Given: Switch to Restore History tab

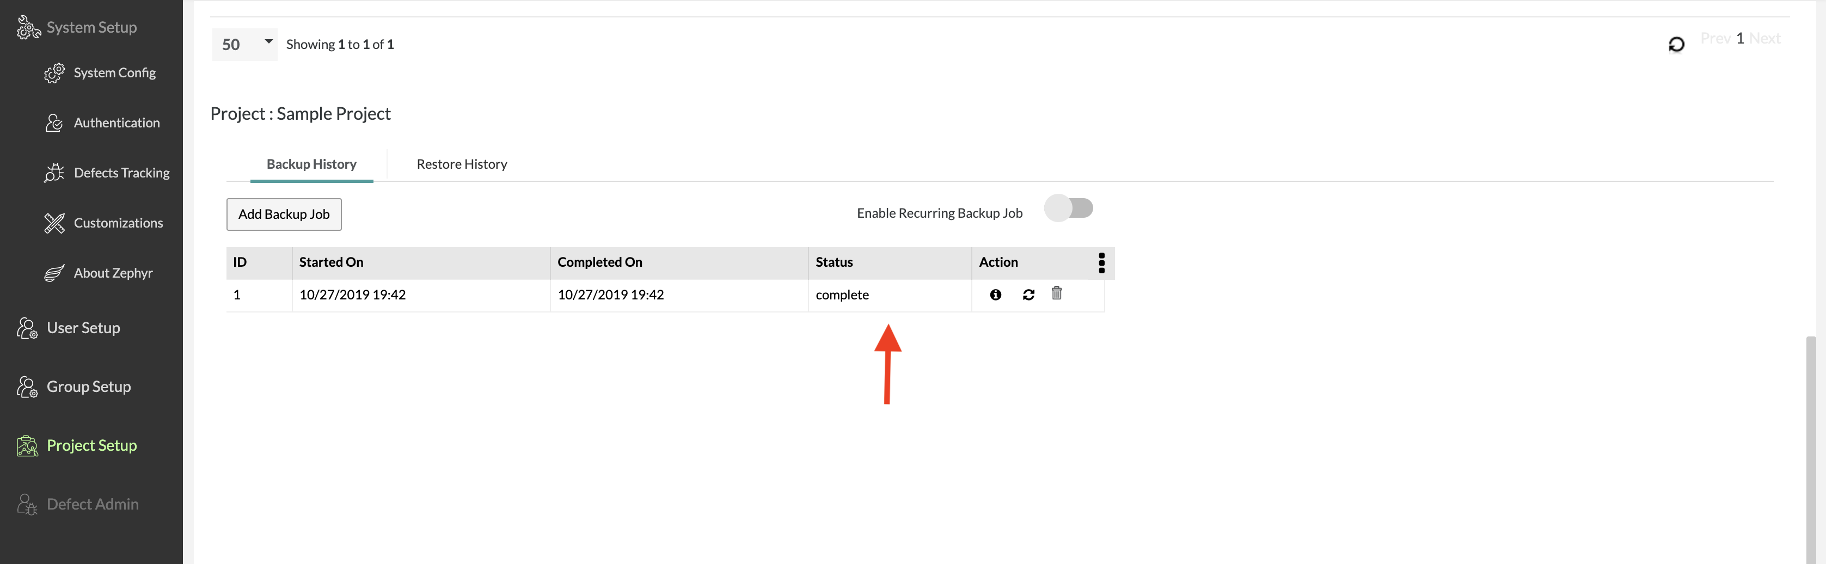Looking at the screenshot, I should point(462,164).
